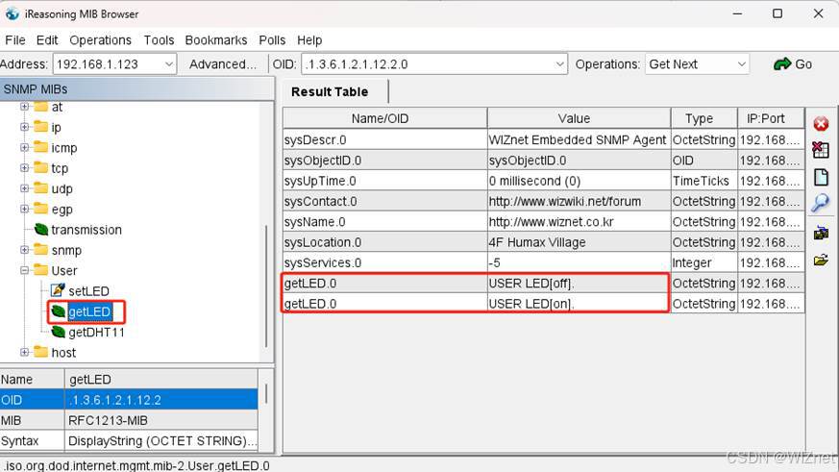
Task: Click the Syntax value DisplayString (OCTET STRING)
Action: pos(161,441)
